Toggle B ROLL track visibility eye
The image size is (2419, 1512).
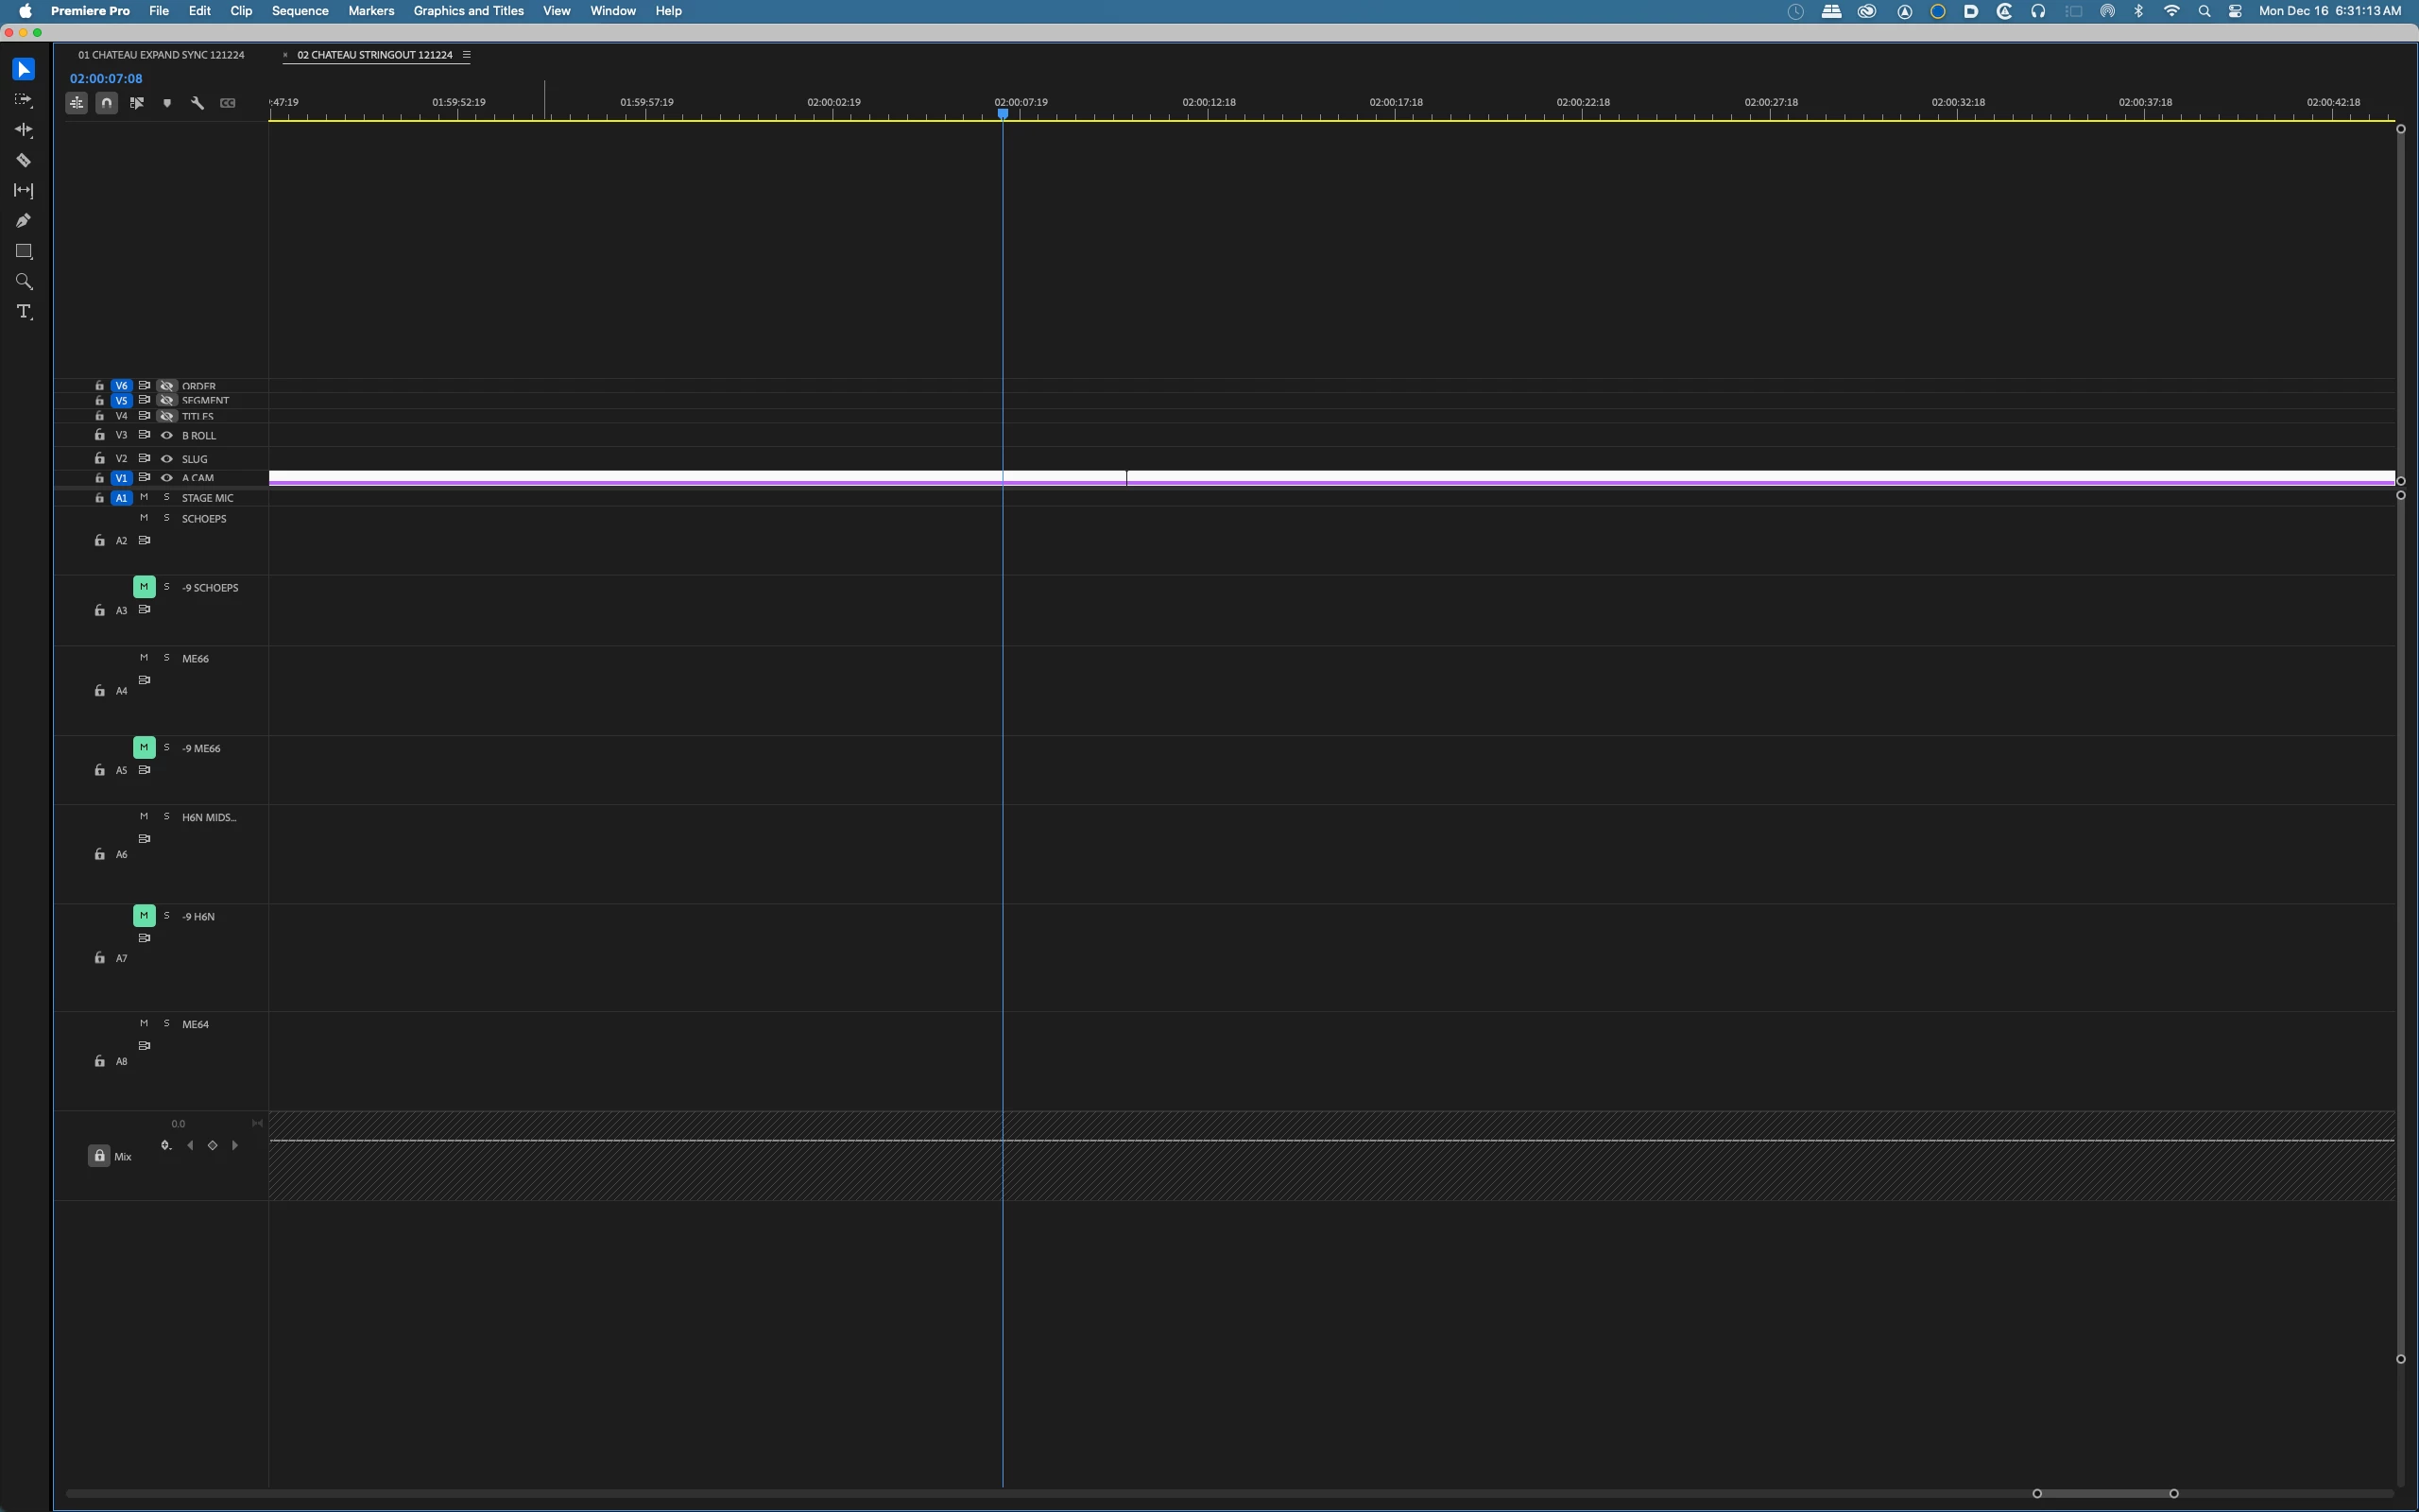coord(167,435)
